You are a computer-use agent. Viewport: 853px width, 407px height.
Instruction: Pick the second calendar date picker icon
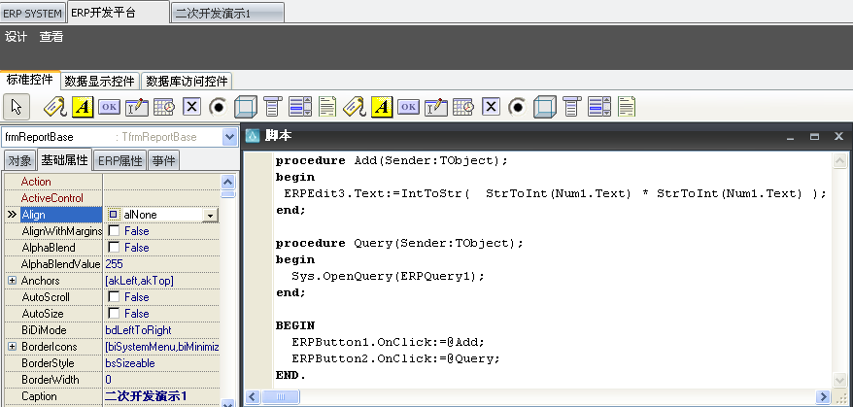[x=463, y=107]
